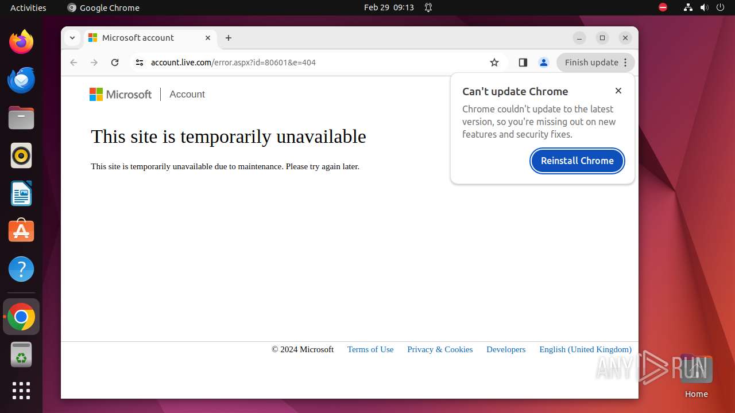Close the Chrome window
735x413 pixels.
(x=625, y=38)
